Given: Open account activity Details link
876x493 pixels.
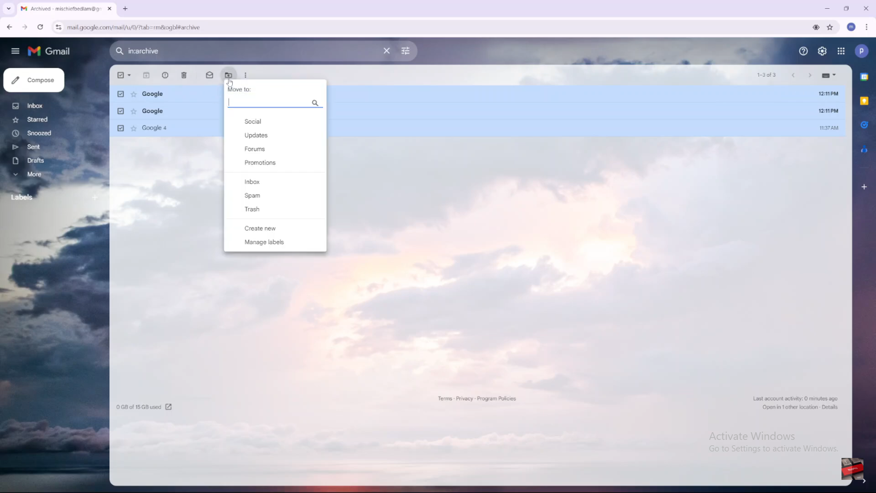Looking at the screenshot, I should (x=829, y=407).
